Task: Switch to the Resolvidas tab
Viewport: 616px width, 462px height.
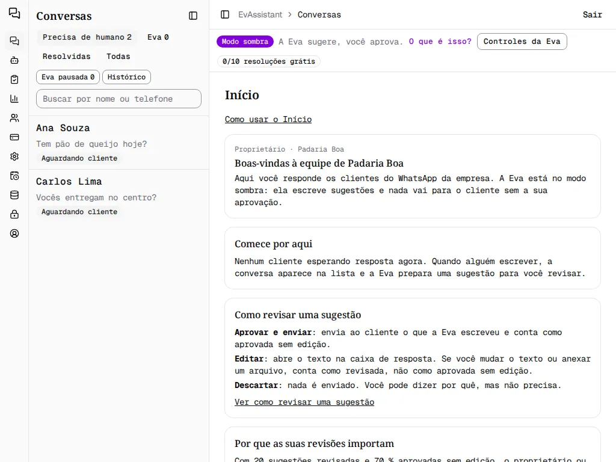Action: (x=66, y=57)
